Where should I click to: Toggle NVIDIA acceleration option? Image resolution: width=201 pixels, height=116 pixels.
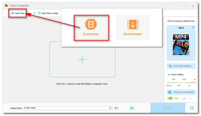pos(174,98)
